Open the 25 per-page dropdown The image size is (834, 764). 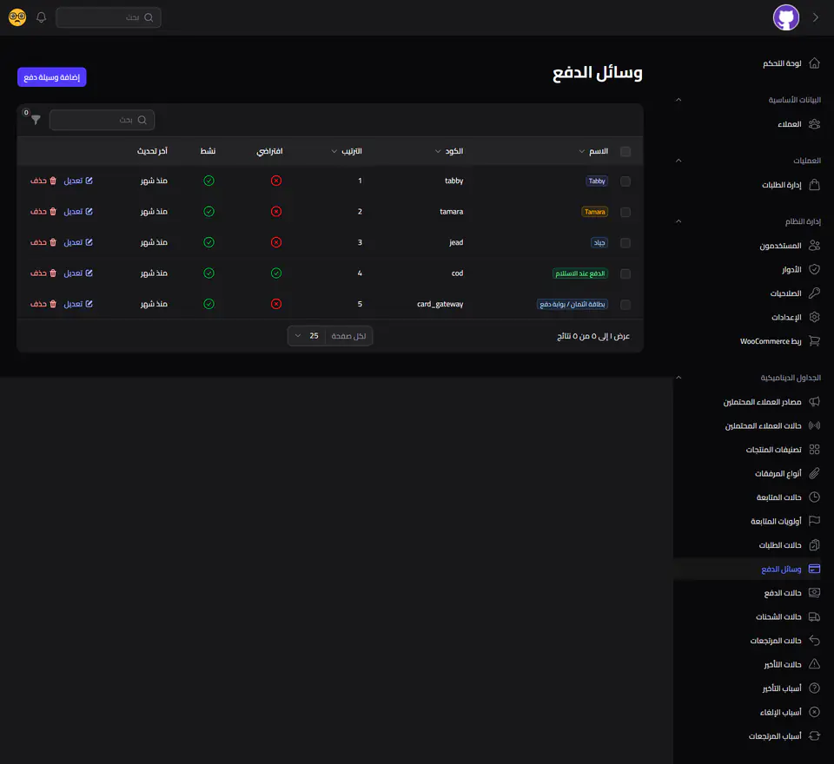tap(307, 336)
